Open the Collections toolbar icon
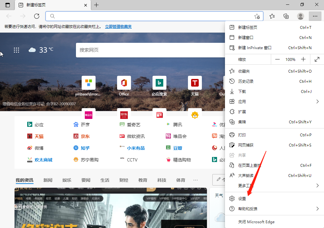This screenshot has width=324, height=228. [x=286, y=16]
